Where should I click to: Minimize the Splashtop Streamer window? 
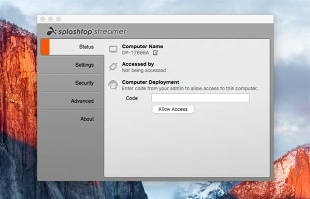pos(50,19)
